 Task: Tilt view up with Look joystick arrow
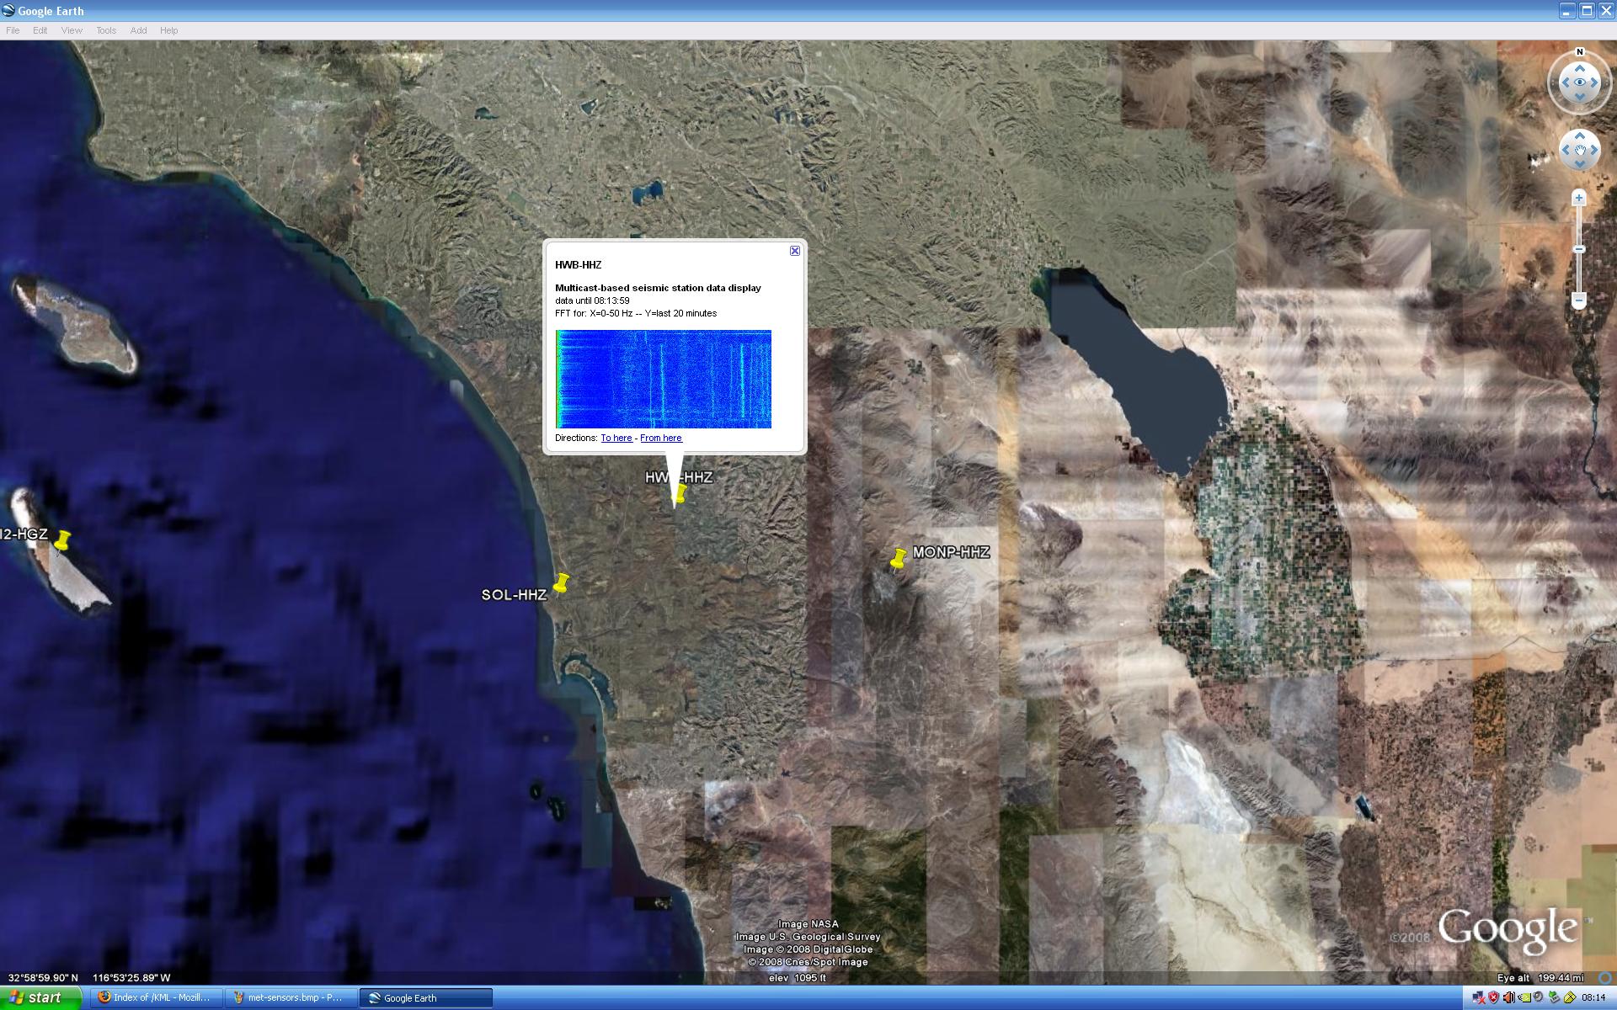click(1580, 69)
